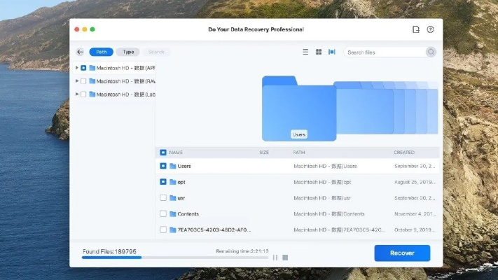The image size is (498, 280).
Task: Expand the Macintosh HD (RAW tree node
Action: [x=76, y=81]
